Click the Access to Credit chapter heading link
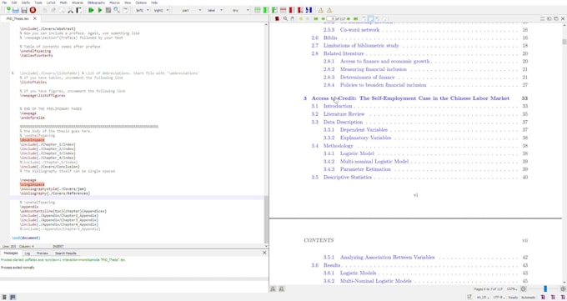The width and height of the screenshot is (567, 301). pos(410,98)
